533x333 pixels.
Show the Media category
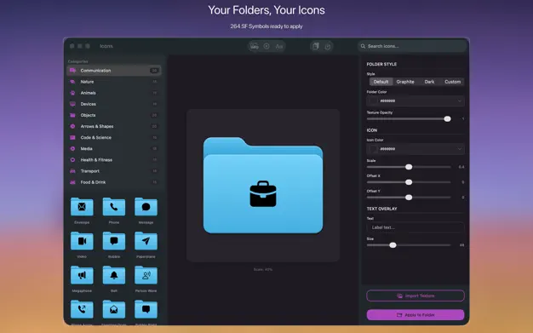click(114, 149)
